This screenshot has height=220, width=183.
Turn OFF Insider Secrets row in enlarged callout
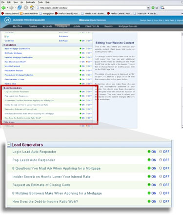(x=161, y=176)
